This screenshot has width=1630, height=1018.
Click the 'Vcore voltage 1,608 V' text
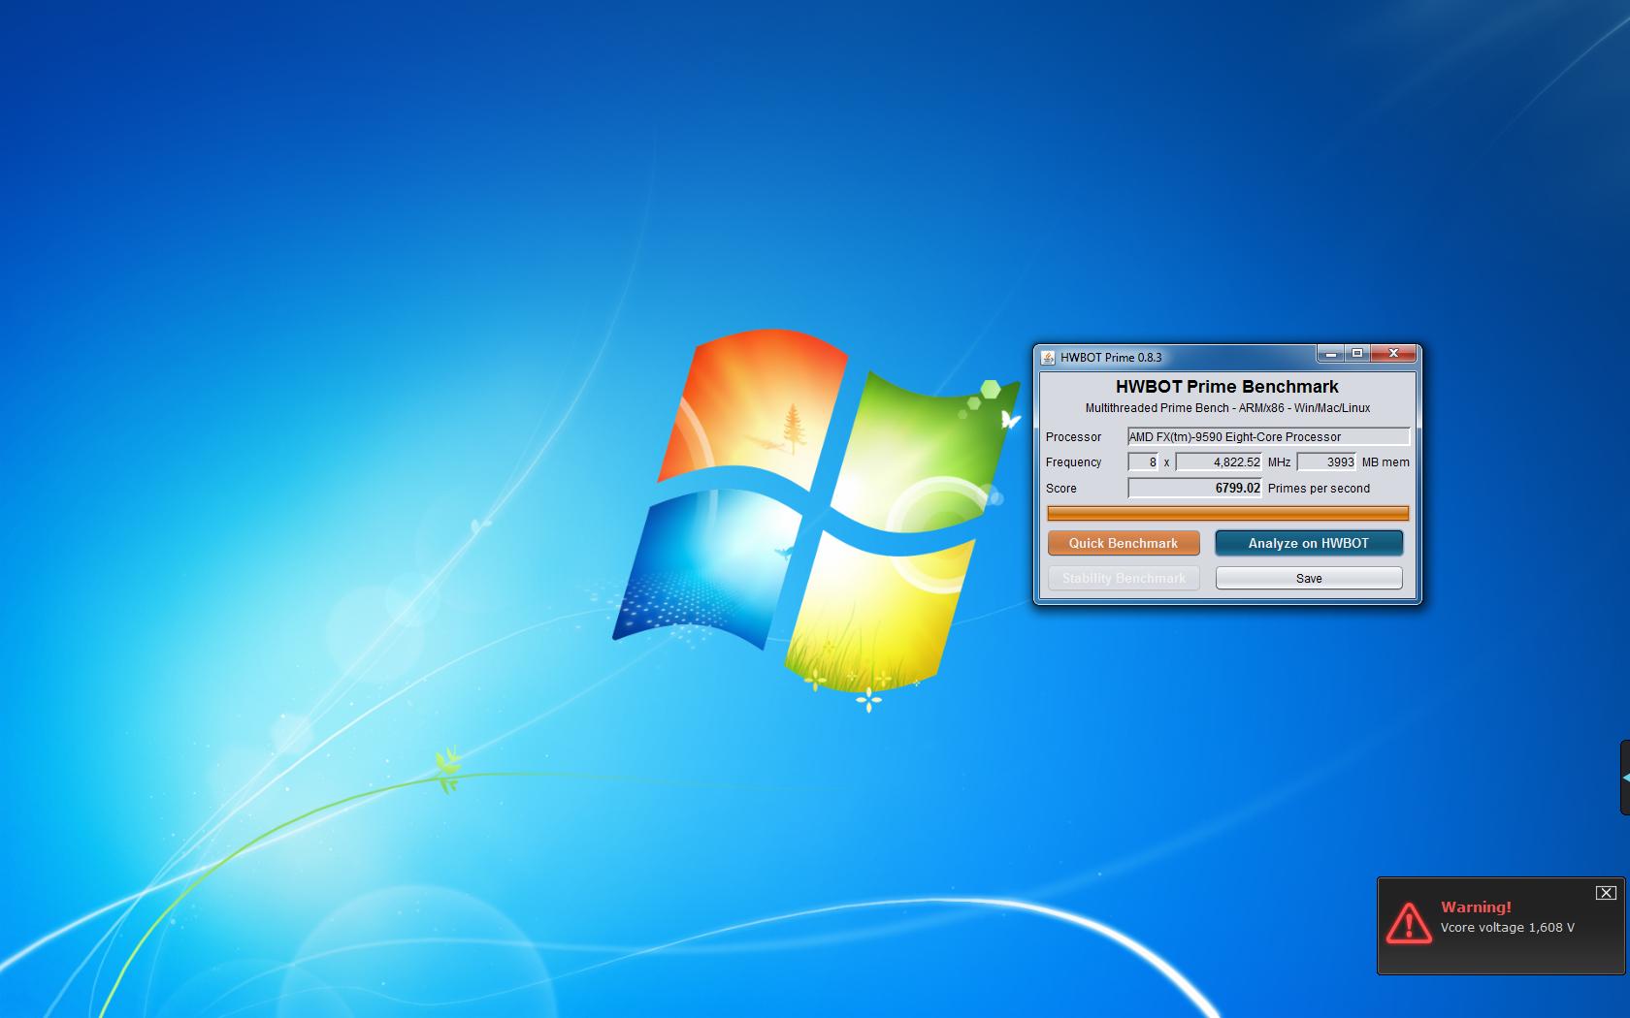click(x=1507, y=927)
